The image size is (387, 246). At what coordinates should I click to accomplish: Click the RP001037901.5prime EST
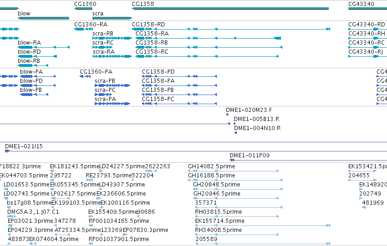(90, 244)
